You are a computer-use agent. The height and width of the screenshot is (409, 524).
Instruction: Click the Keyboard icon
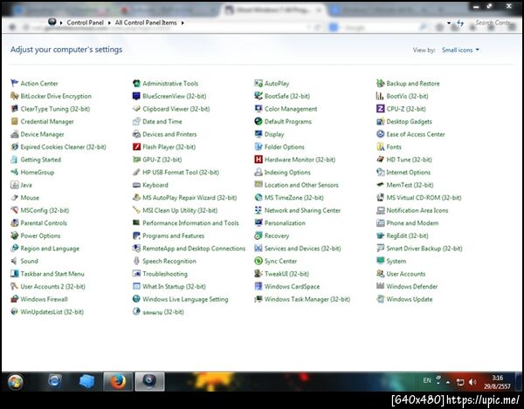tap(136, 185)
